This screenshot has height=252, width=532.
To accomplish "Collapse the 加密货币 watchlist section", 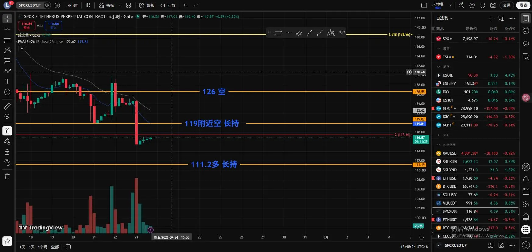I will (438, 145).
